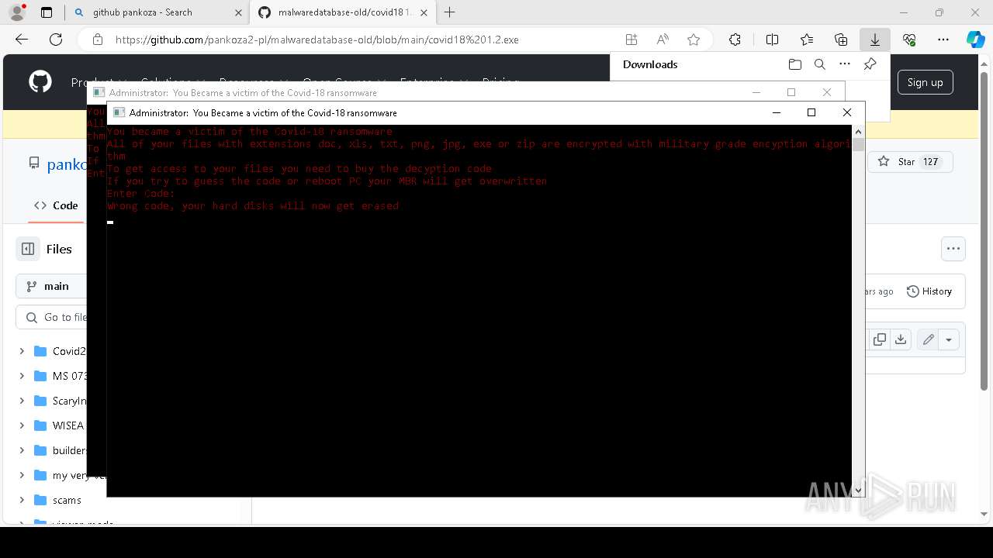
Task: Expand the ScaryIn folder
Action: pyautogui.click(x=22, y=401)
